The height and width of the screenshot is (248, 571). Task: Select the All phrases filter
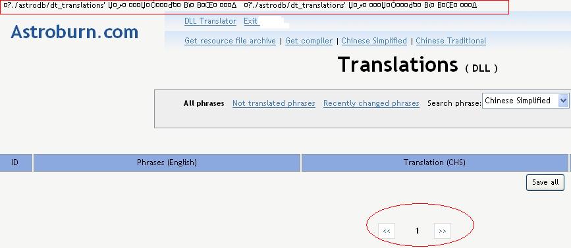click(x=204, y=103)
